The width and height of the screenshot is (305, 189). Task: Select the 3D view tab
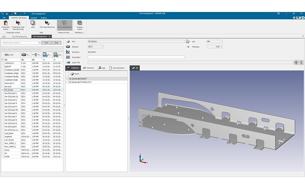[x=135, y=68]
